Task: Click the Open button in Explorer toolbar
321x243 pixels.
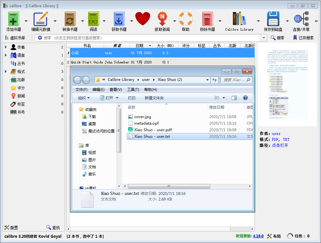Action: pos(107,98)
